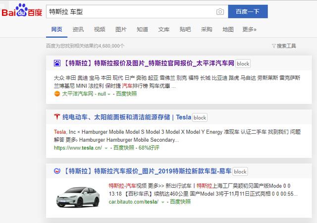Switch to the 视频 tab
This screenshot has width=317, height=223.
(x=100, y=30)
